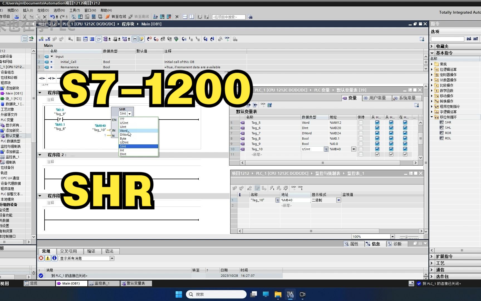Click the network comments bubble icon
Screen dimensions: 481x301
99,39
